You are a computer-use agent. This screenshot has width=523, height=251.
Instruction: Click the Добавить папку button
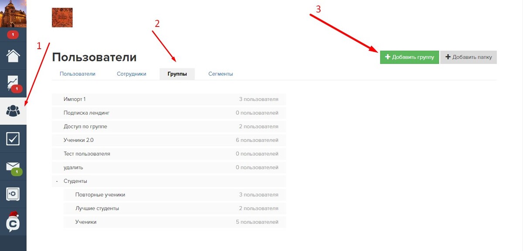469,57
